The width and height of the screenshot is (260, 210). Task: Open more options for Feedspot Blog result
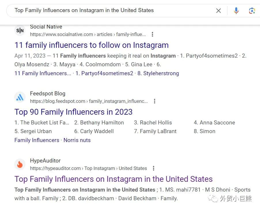pyautogui.click(x=155, y=101)
